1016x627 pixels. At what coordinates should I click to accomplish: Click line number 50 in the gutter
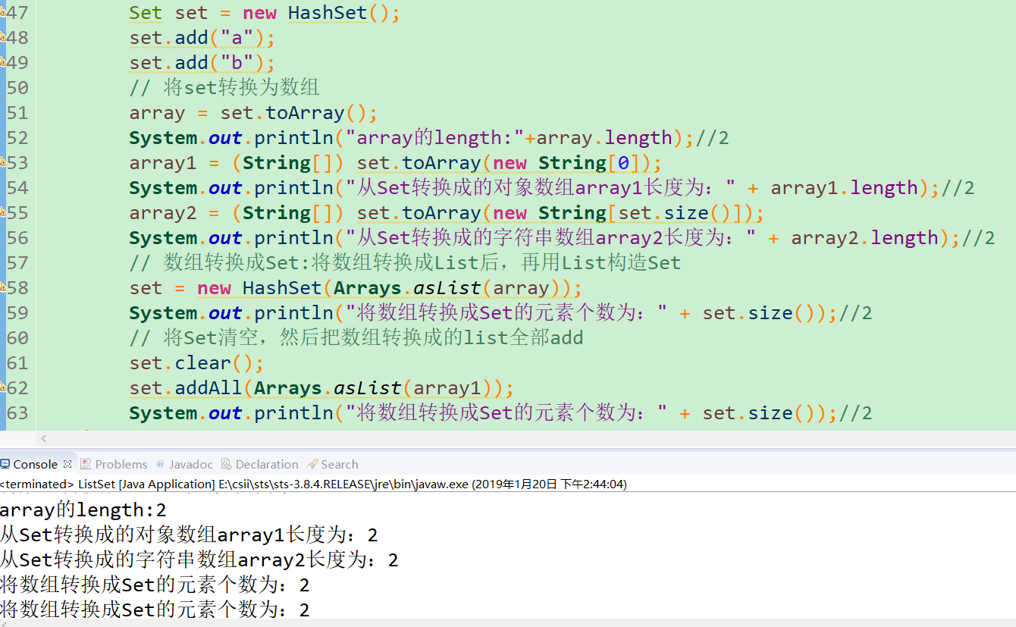(x=17, y=88)
